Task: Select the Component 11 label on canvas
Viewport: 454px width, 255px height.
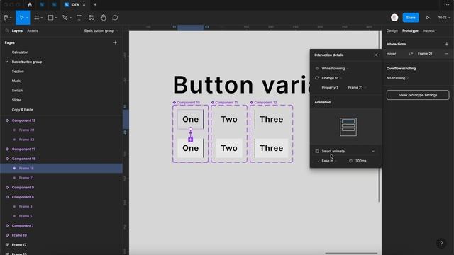Action: [x=226, y=102]
